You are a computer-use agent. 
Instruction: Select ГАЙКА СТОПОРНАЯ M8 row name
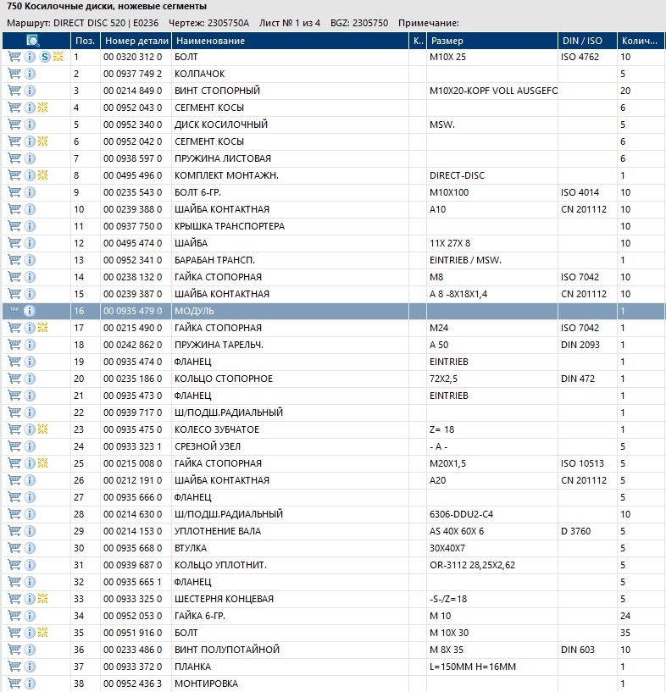click(218, 277)
